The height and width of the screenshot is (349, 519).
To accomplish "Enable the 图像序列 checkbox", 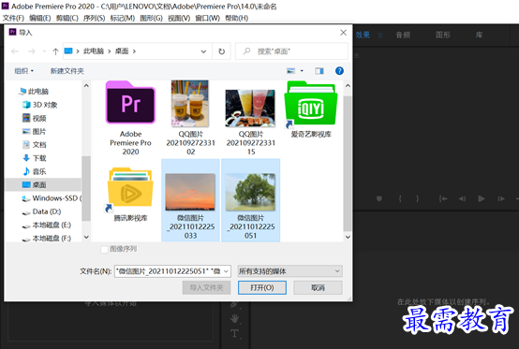I will [104, 249].
